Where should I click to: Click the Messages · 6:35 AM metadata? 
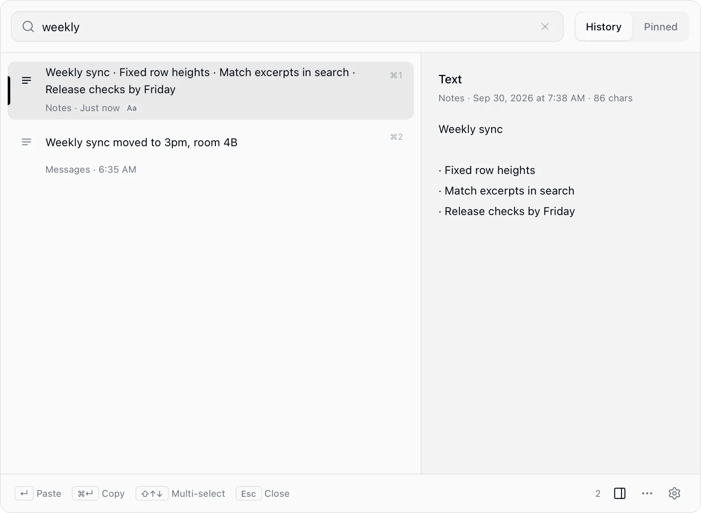tap(91, 170)
